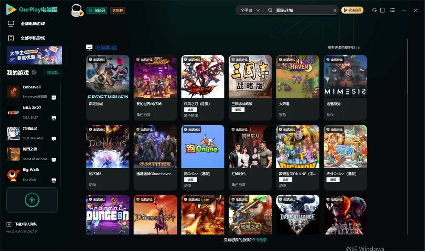Click the 优惠券 coupon button
This screenshot has width=425, height=251.
pyautogui.click(x=118, y=10)
